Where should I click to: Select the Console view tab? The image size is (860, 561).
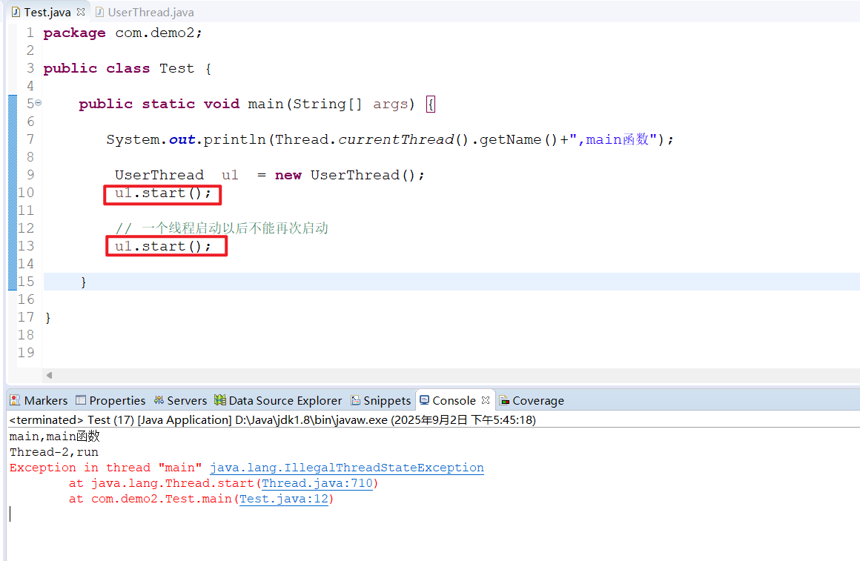point(454,400)
